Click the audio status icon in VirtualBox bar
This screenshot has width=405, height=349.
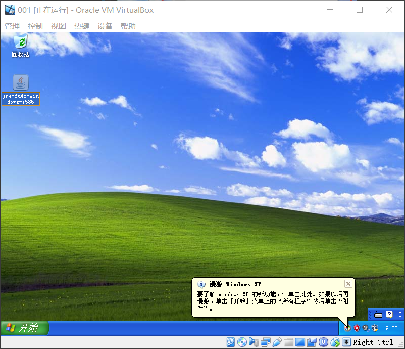point(254,342)
